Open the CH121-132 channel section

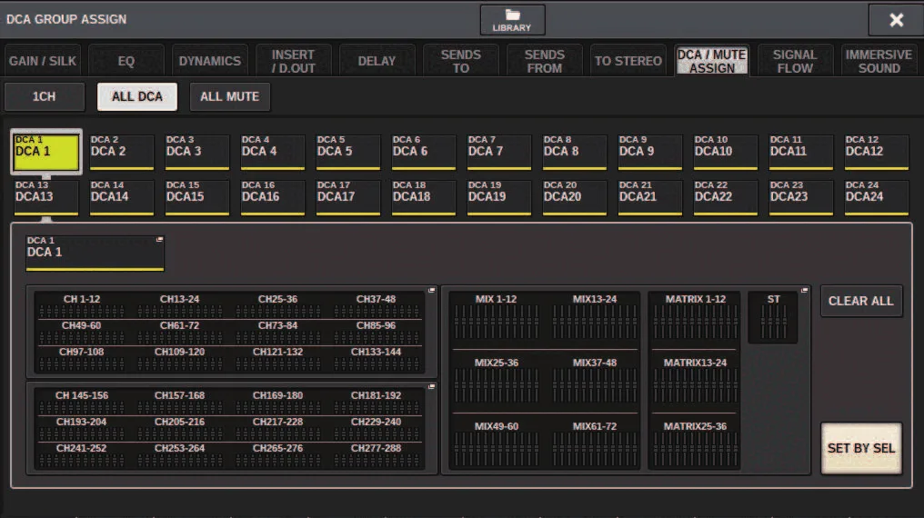277,358
